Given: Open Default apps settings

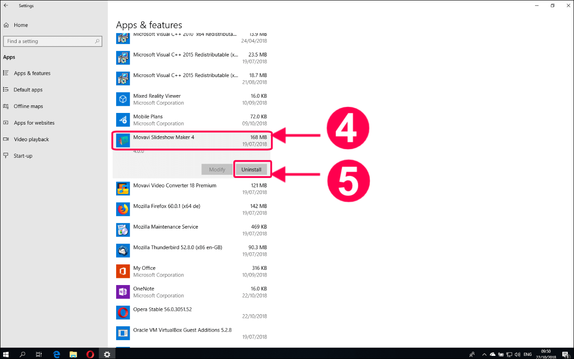Looking at the screenshot, I should point(28,90).
